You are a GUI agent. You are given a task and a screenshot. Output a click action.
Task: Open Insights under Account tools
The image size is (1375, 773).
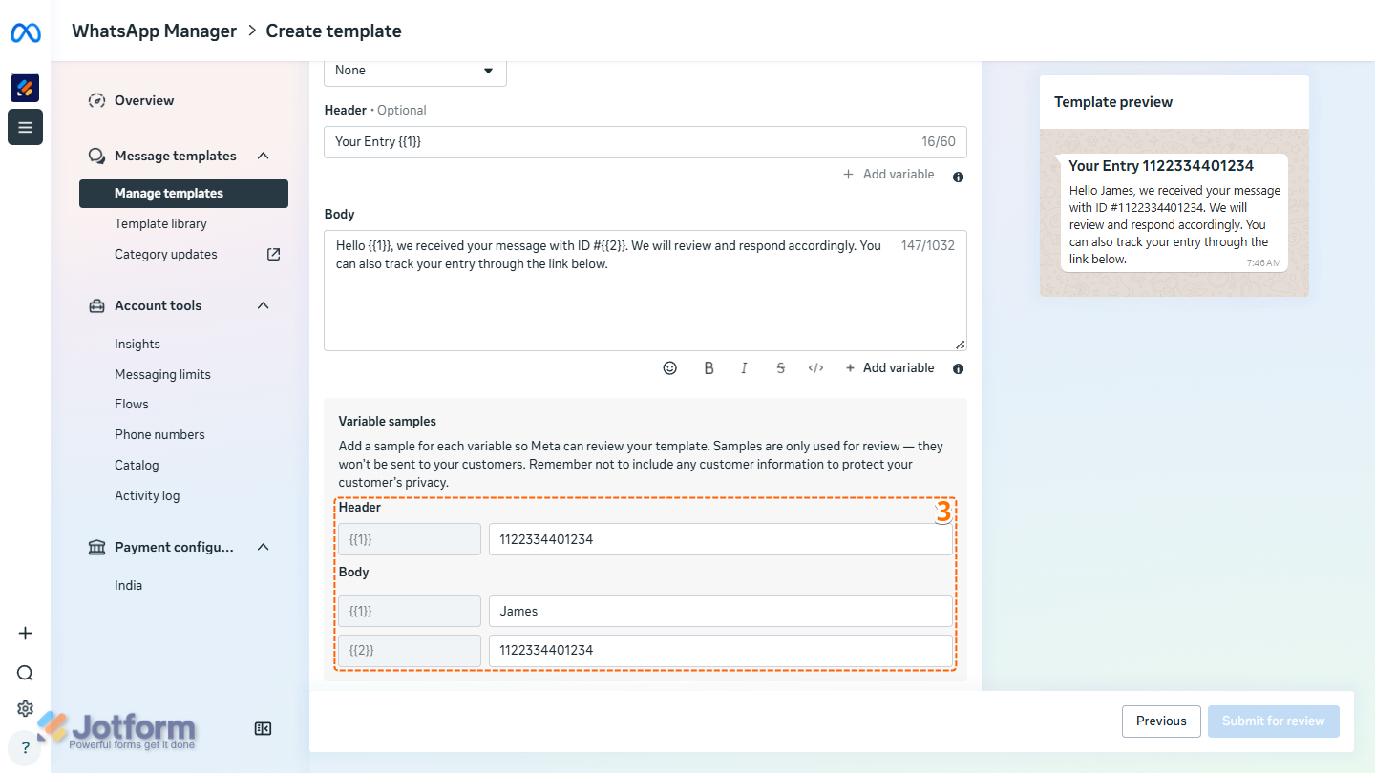pos(137,344)
